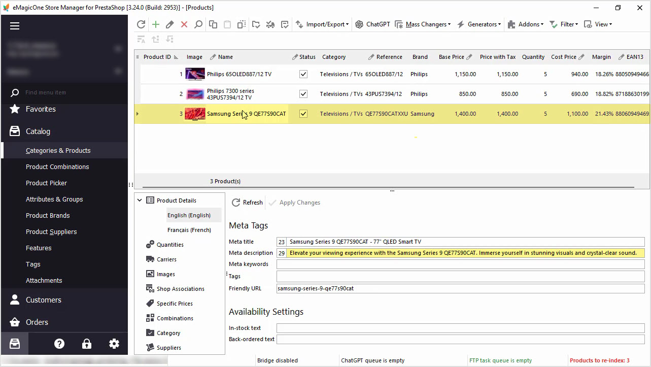Click the Apply Changes button
This screenshot has width=651, height=367.
294,203
